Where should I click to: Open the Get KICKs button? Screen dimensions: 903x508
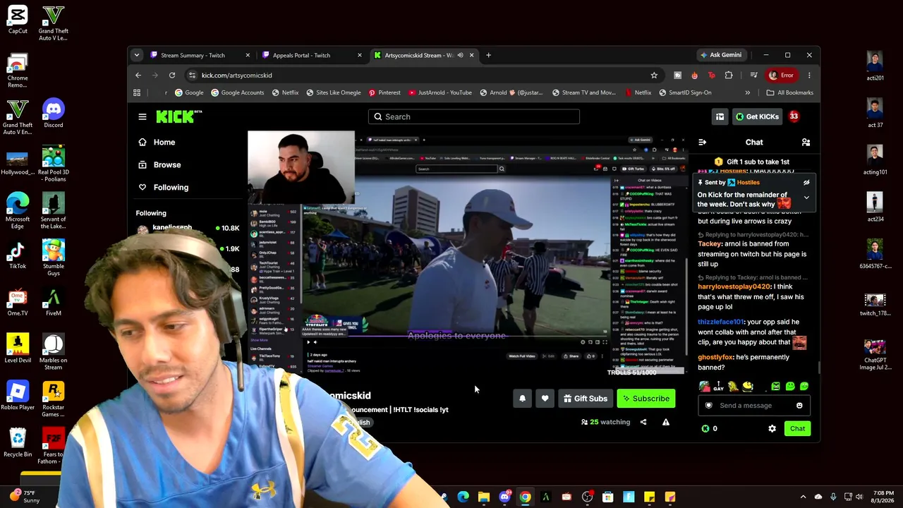click(757, 116)
